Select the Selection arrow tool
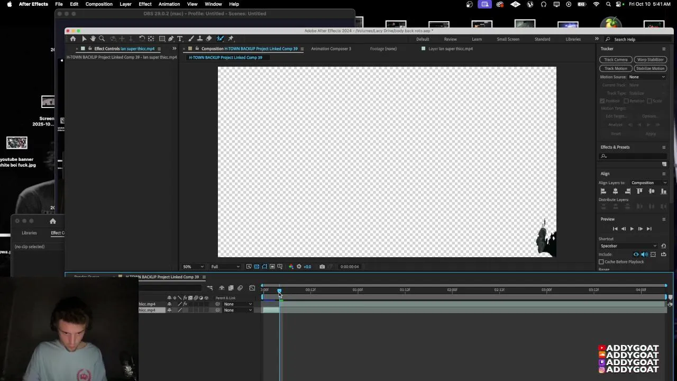The width and height of the screenshot is (677, 381). tap(84, 39)
